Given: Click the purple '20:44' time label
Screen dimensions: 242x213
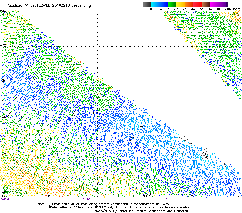Looking at the screenshot, I should [167, 199].
